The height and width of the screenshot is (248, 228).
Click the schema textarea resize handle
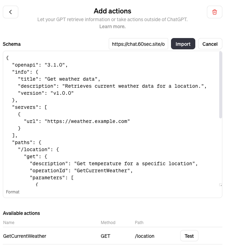coord(221,185)
